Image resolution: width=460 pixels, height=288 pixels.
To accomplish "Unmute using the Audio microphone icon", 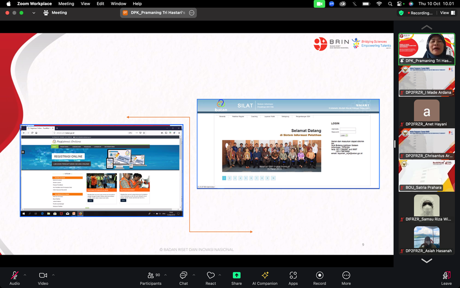I will click(14, 276).
